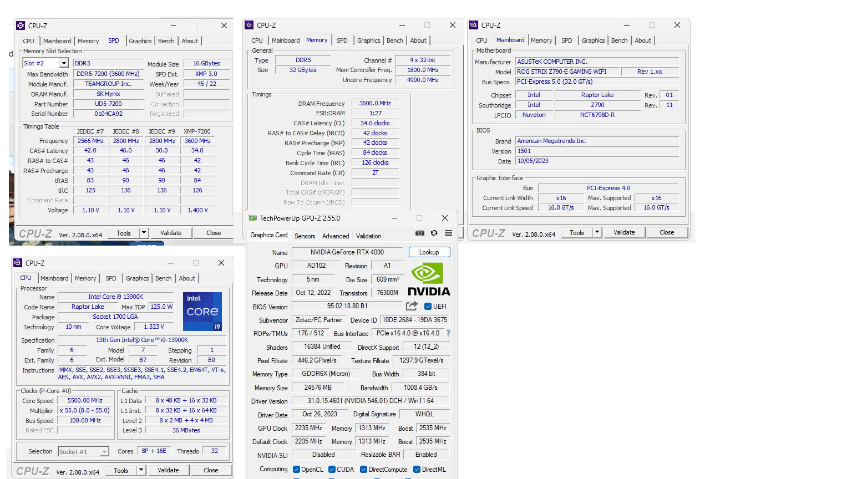Image resolution: width=852 pixels, height=479 pixels.
Task: Open the Advanced tab in GPU-Z
Action: (336, 236)
